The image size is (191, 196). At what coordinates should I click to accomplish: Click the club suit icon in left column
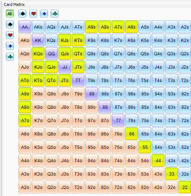10,57
